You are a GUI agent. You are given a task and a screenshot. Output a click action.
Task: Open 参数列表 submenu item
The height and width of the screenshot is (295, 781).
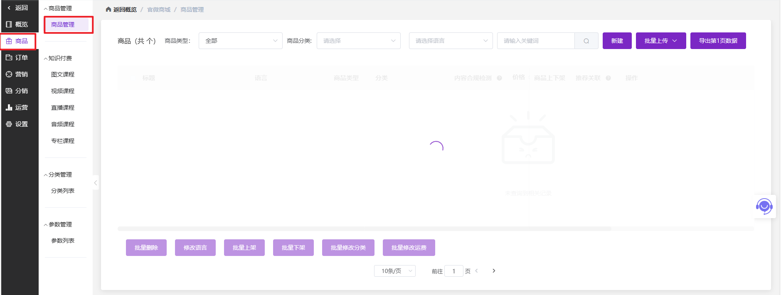click(x=63, y=241)
